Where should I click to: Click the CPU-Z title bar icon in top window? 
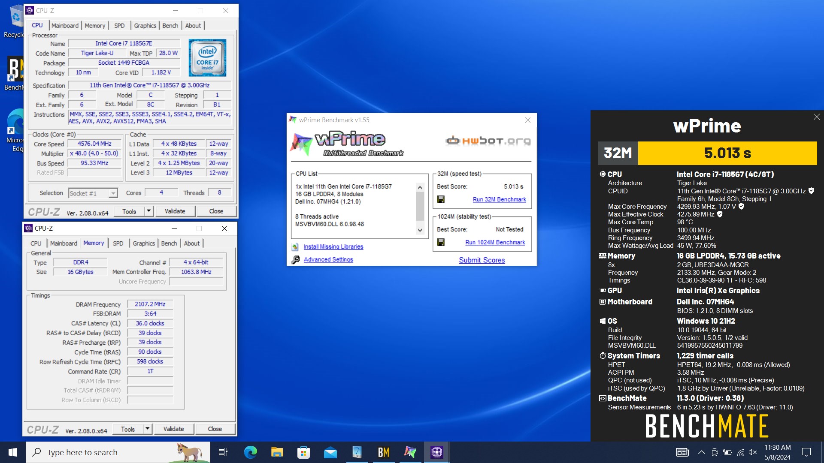tap(30, 10)
